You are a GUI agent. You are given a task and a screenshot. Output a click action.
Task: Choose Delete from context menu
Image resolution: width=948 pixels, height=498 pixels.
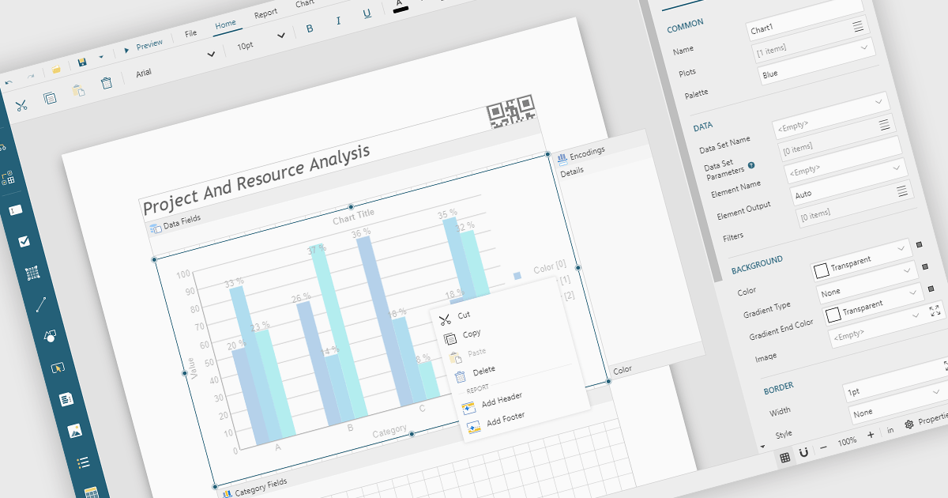[484, 370]
